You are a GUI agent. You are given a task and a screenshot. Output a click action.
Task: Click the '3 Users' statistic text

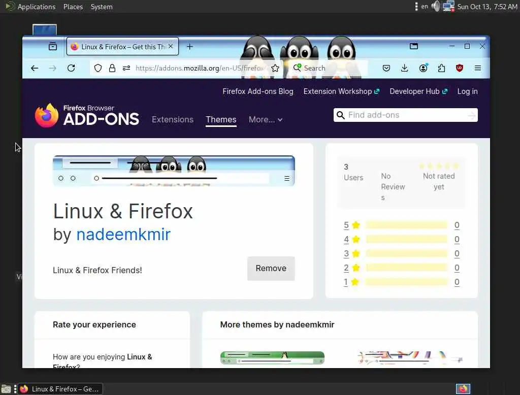[x=353, y=172]
